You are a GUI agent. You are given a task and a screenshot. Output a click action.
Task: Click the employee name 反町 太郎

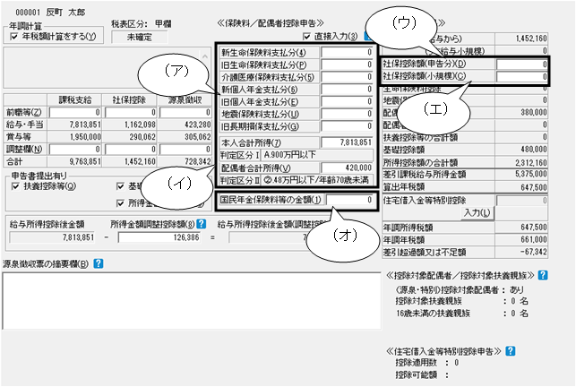[65, 13]
